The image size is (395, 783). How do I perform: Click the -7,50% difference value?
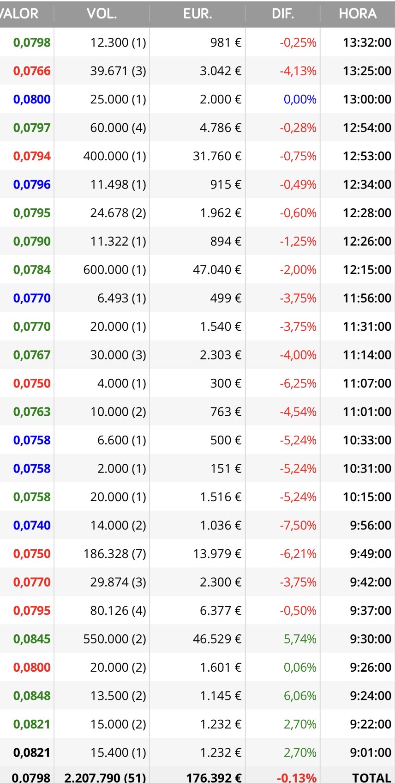pos(298,525)
